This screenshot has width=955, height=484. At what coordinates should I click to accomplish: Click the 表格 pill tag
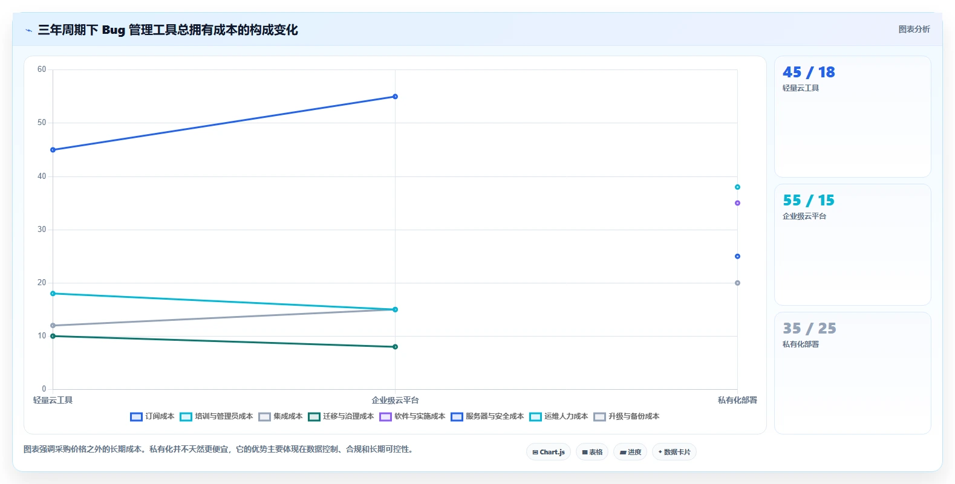click(x=592, y=452)
